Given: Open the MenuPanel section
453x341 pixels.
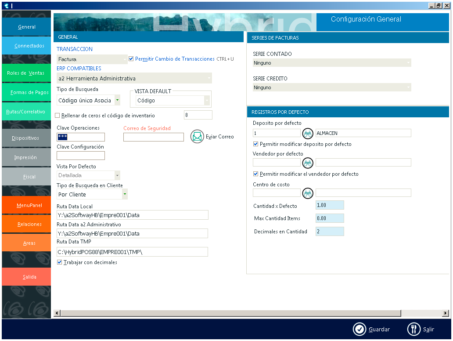Looking at the screenshot, I should 26,205.
